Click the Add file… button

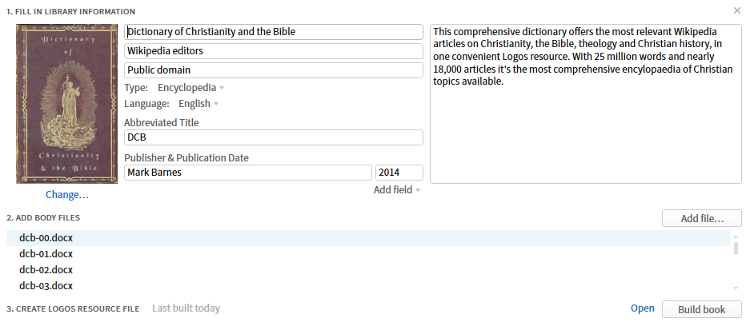[702, 218]
